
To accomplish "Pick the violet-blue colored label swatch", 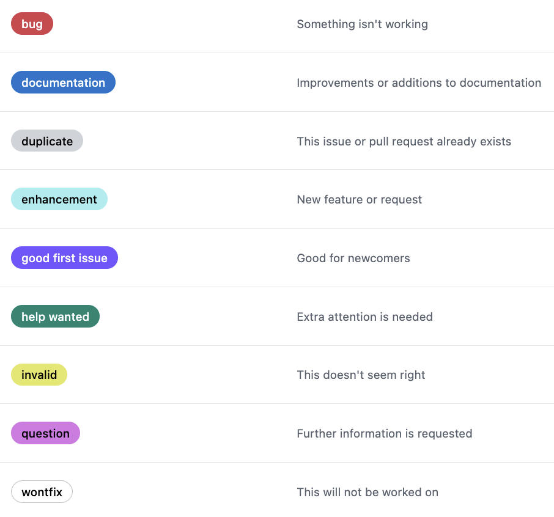I will (64, 258).
